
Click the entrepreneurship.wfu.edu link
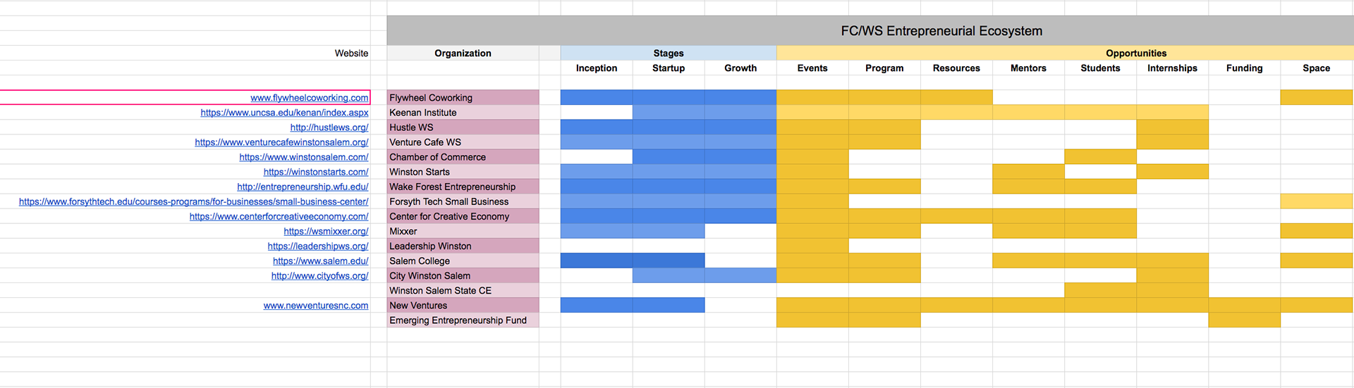tap(303, 187)
